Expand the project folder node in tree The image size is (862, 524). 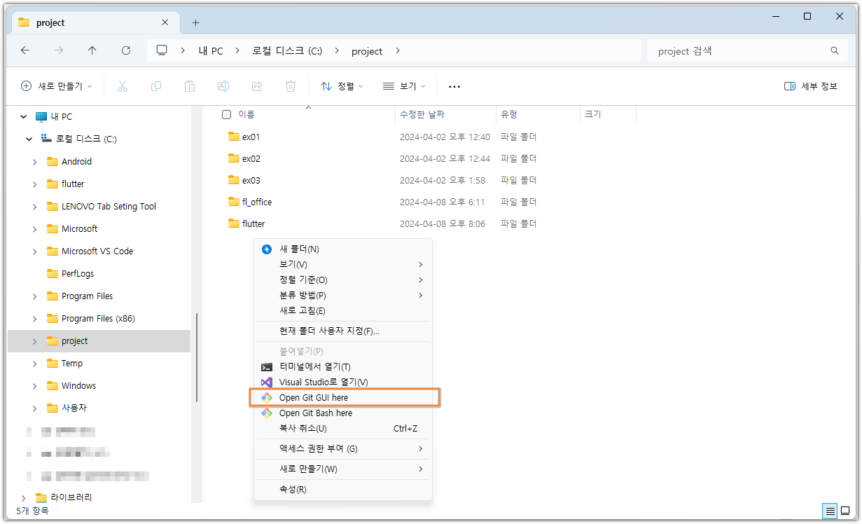coord(35,341)
